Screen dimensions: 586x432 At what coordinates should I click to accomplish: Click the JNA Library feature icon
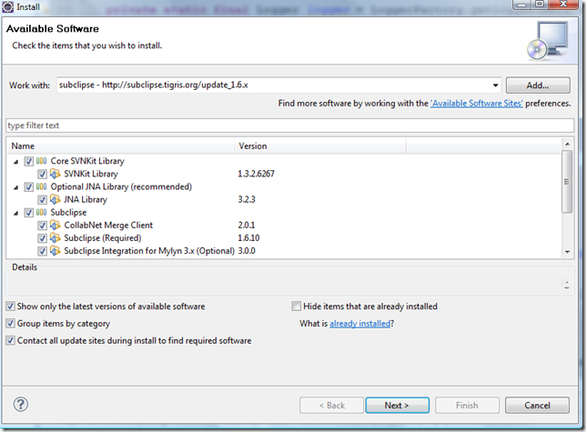pyautogui.click(x=55, y=199)
